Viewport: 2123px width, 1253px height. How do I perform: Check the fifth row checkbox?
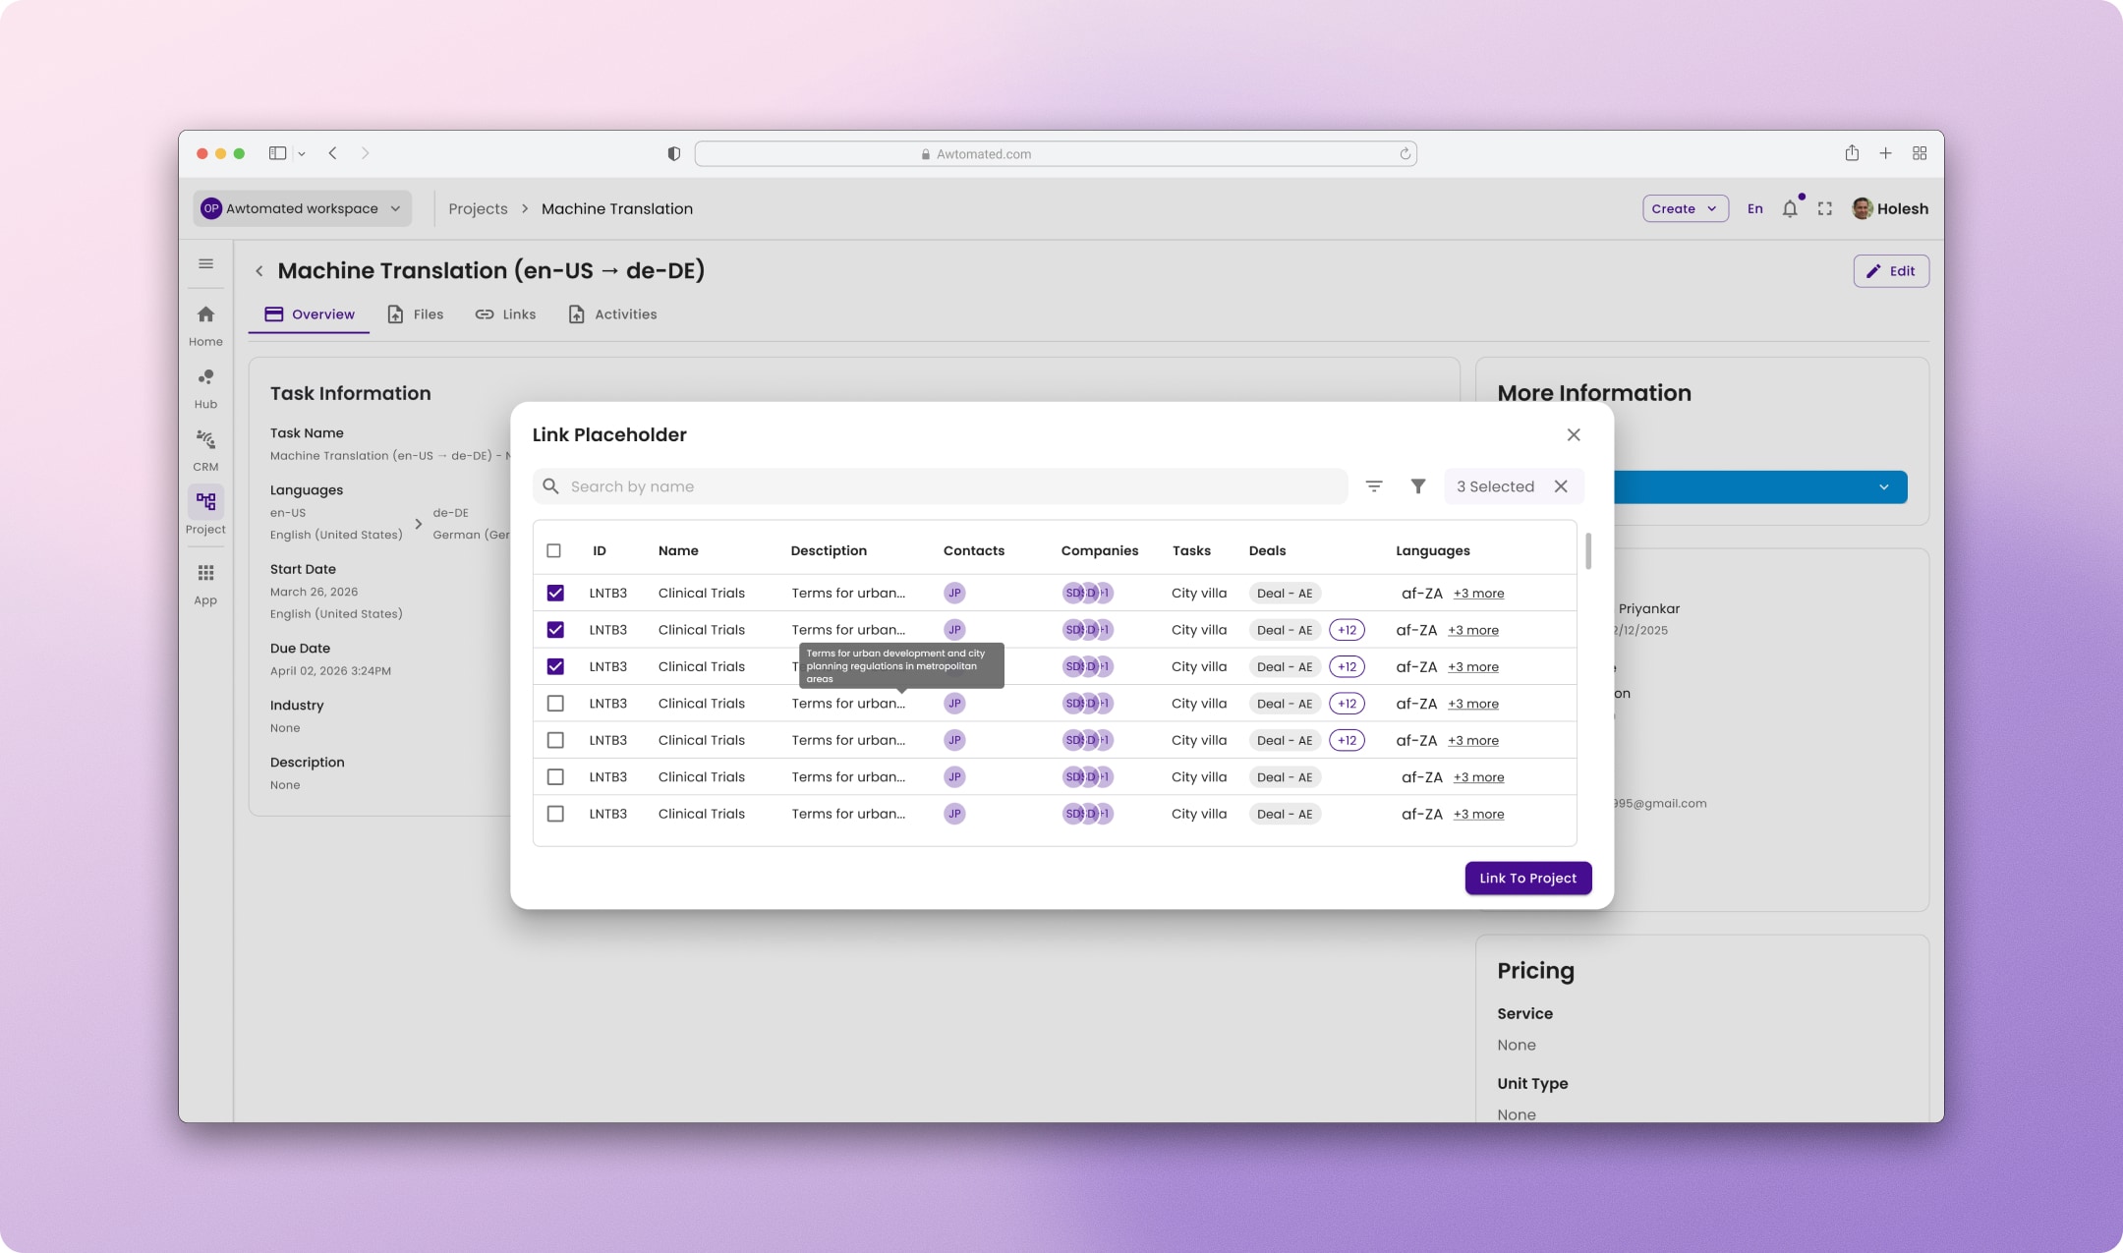point(555,740)
